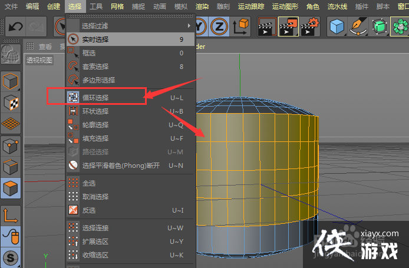
Task: Open the 工具 menu in menu bar
Action: tap(96, 6)
